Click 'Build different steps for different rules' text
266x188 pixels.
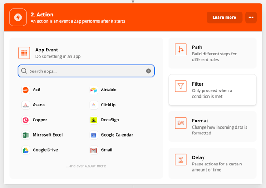(x=214, y=57)
